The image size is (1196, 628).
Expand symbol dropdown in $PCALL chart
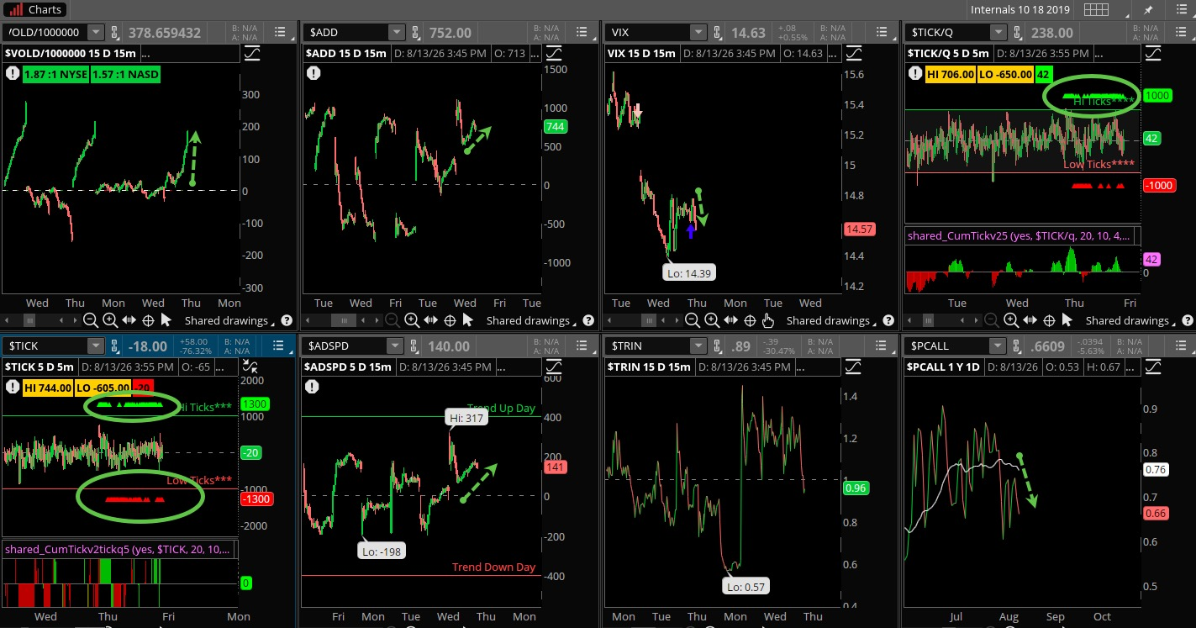click(x=998, y=346)
